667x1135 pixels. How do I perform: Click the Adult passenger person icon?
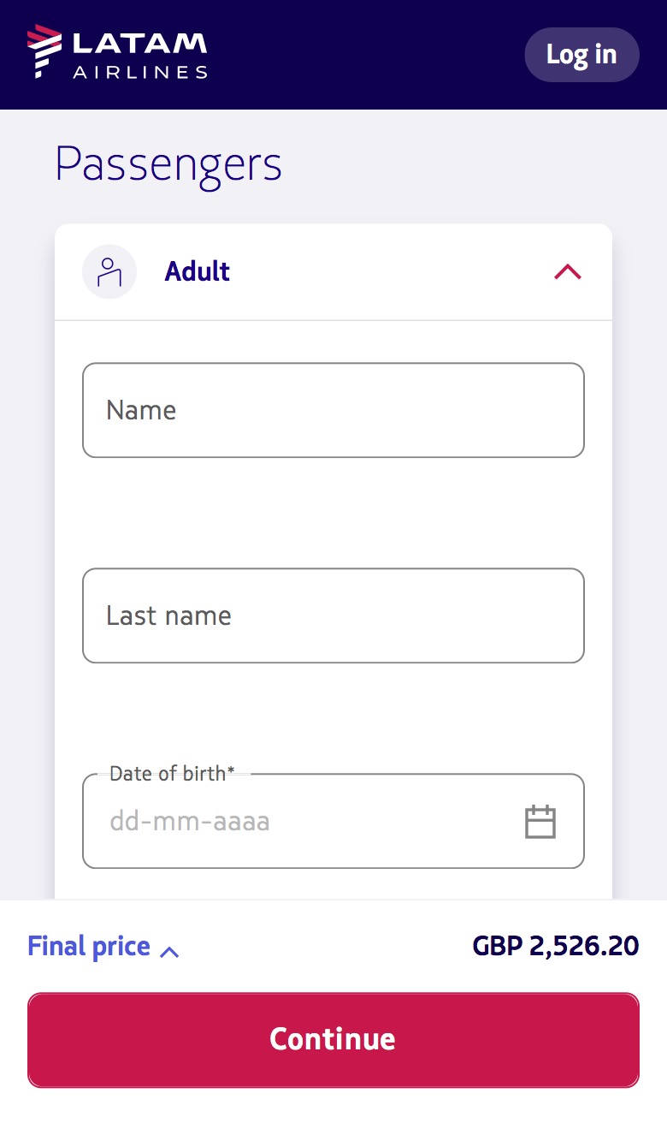[x=109, y=271]
